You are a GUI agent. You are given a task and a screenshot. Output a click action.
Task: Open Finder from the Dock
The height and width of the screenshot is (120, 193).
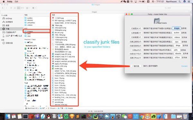point(8,116)
